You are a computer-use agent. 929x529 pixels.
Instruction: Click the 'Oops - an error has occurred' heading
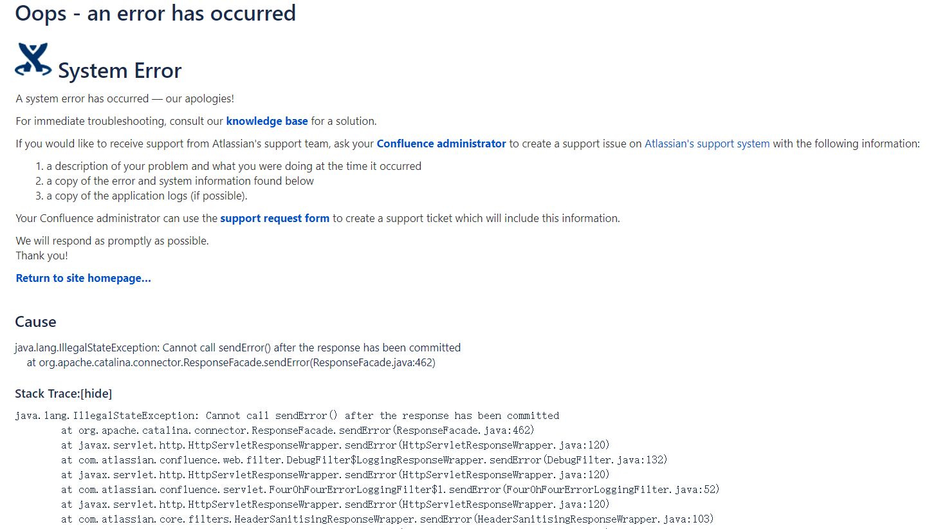click(x=156, y=13)
